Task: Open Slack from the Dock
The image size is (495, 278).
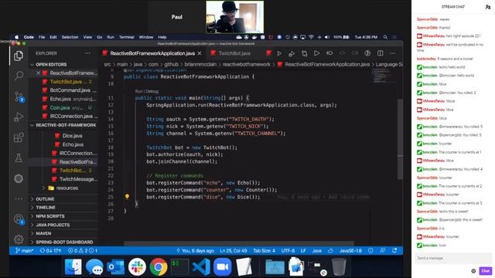Action: click(137, 267)
